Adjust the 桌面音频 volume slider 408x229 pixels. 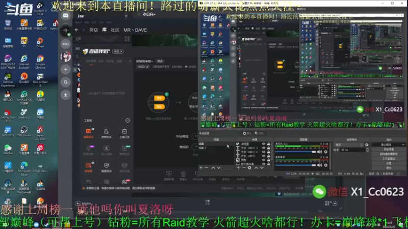tap(296, 165)
